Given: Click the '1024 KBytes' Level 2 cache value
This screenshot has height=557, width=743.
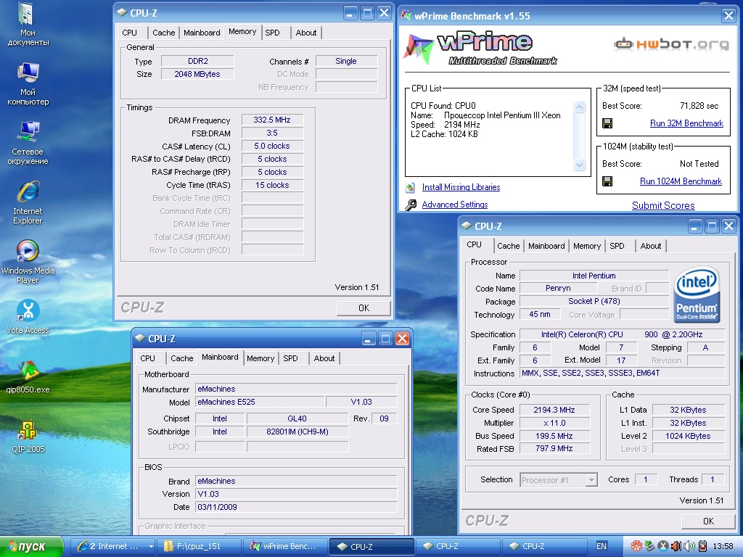Looking at the screenshot, I should [688, 436].
